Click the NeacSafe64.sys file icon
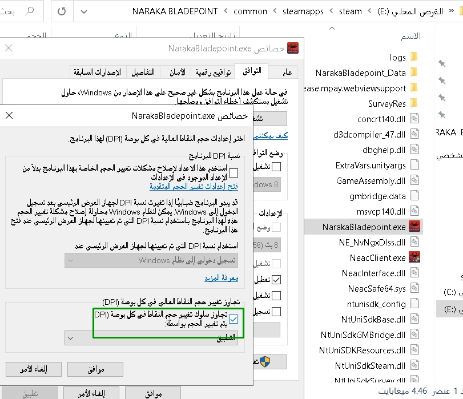Screen dimensions: 463x399 (414, 288)
